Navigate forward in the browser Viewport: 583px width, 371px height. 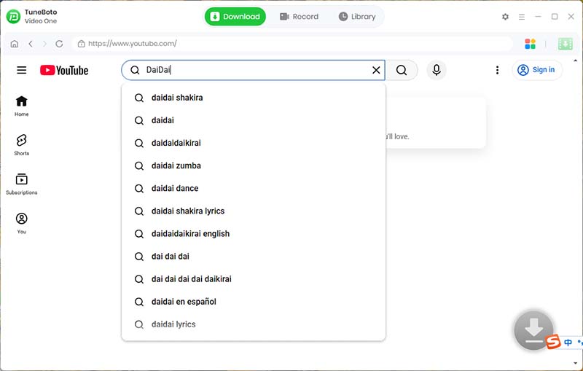[x=44, y=44]
